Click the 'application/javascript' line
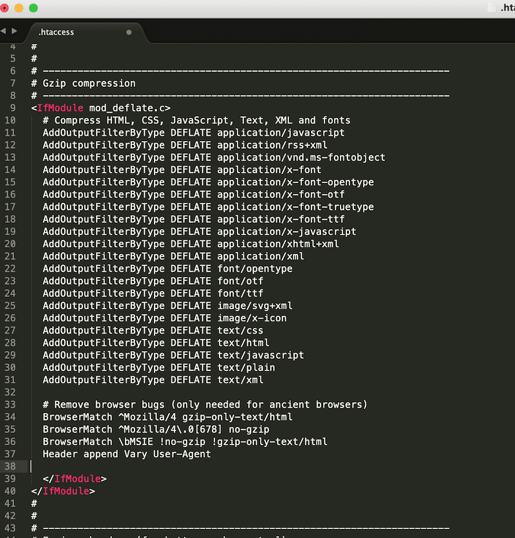 click(x=194, y=133)
